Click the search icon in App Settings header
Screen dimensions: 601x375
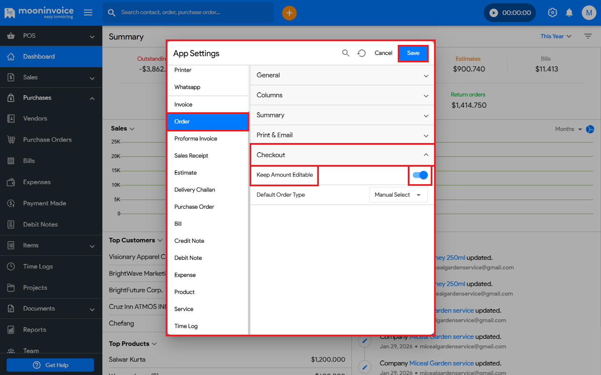click(x=346, y=53)
